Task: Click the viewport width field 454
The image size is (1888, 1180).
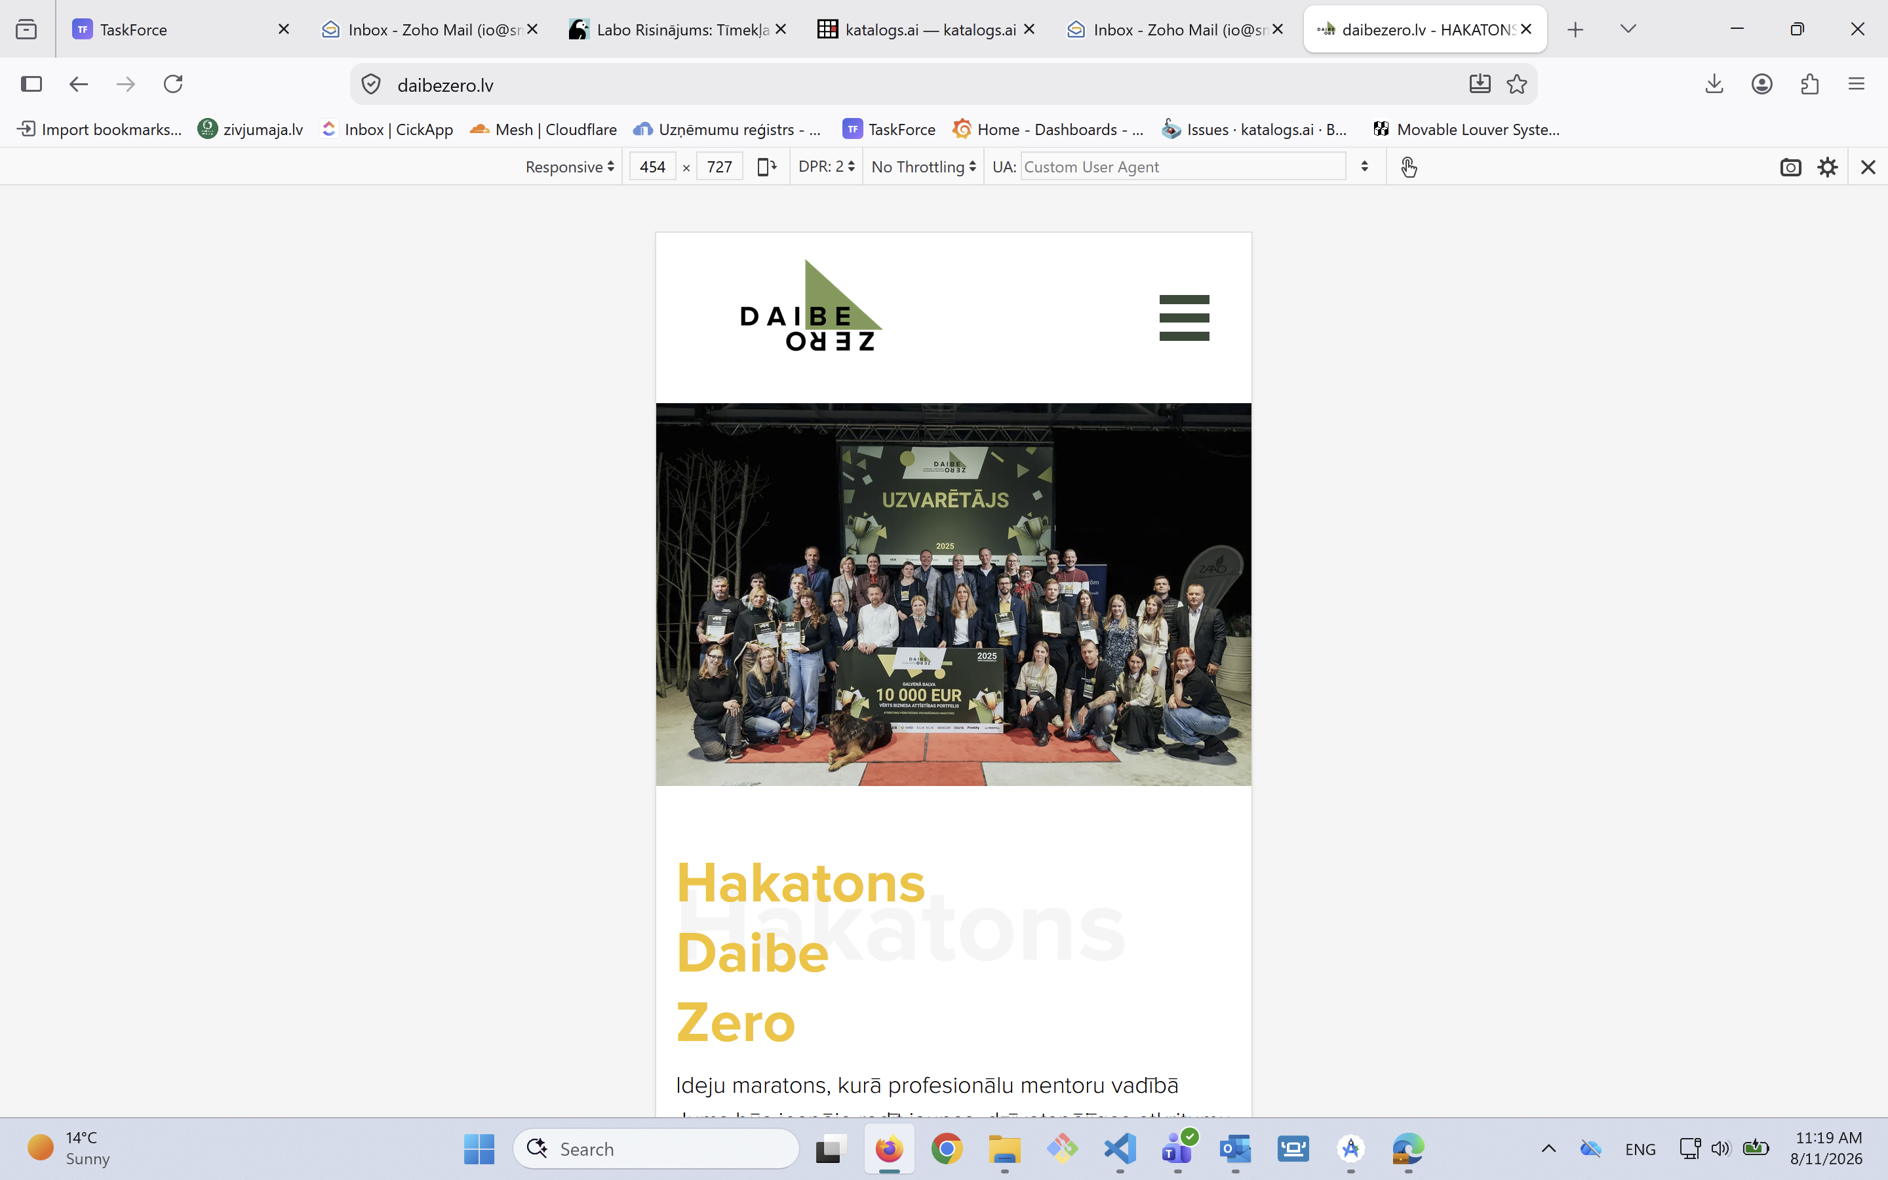Action: click(652, 167)
